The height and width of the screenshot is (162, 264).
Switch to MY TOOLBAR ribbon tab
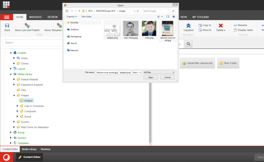click(x=200, y=17)
